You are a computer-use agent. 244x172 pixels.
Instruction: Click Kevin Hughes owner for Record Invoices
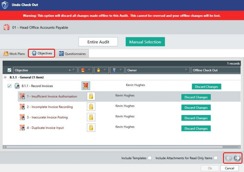[135, 85]
